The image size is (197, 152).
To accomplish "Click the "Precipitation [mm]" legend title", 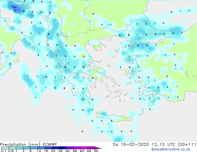I will click(20, 145).
